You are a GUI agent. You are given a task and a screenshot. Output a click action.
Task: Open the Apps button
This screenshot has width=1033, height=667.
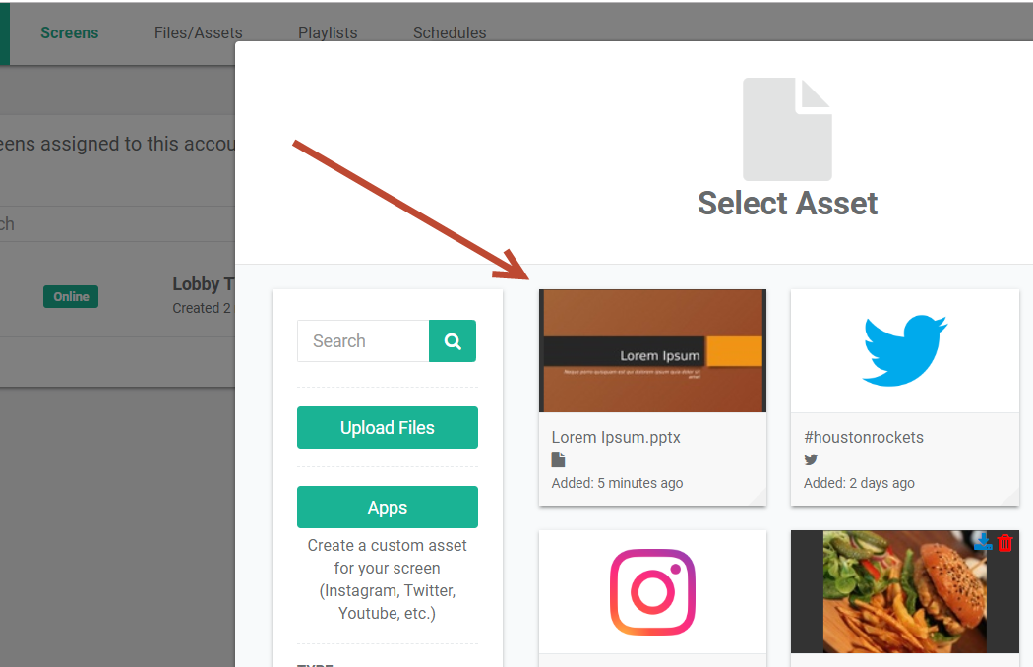[388, 508]
